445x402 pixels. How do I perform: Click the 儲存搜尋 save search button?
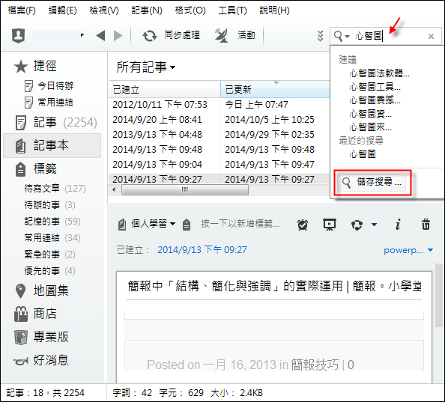click(372, 183)
